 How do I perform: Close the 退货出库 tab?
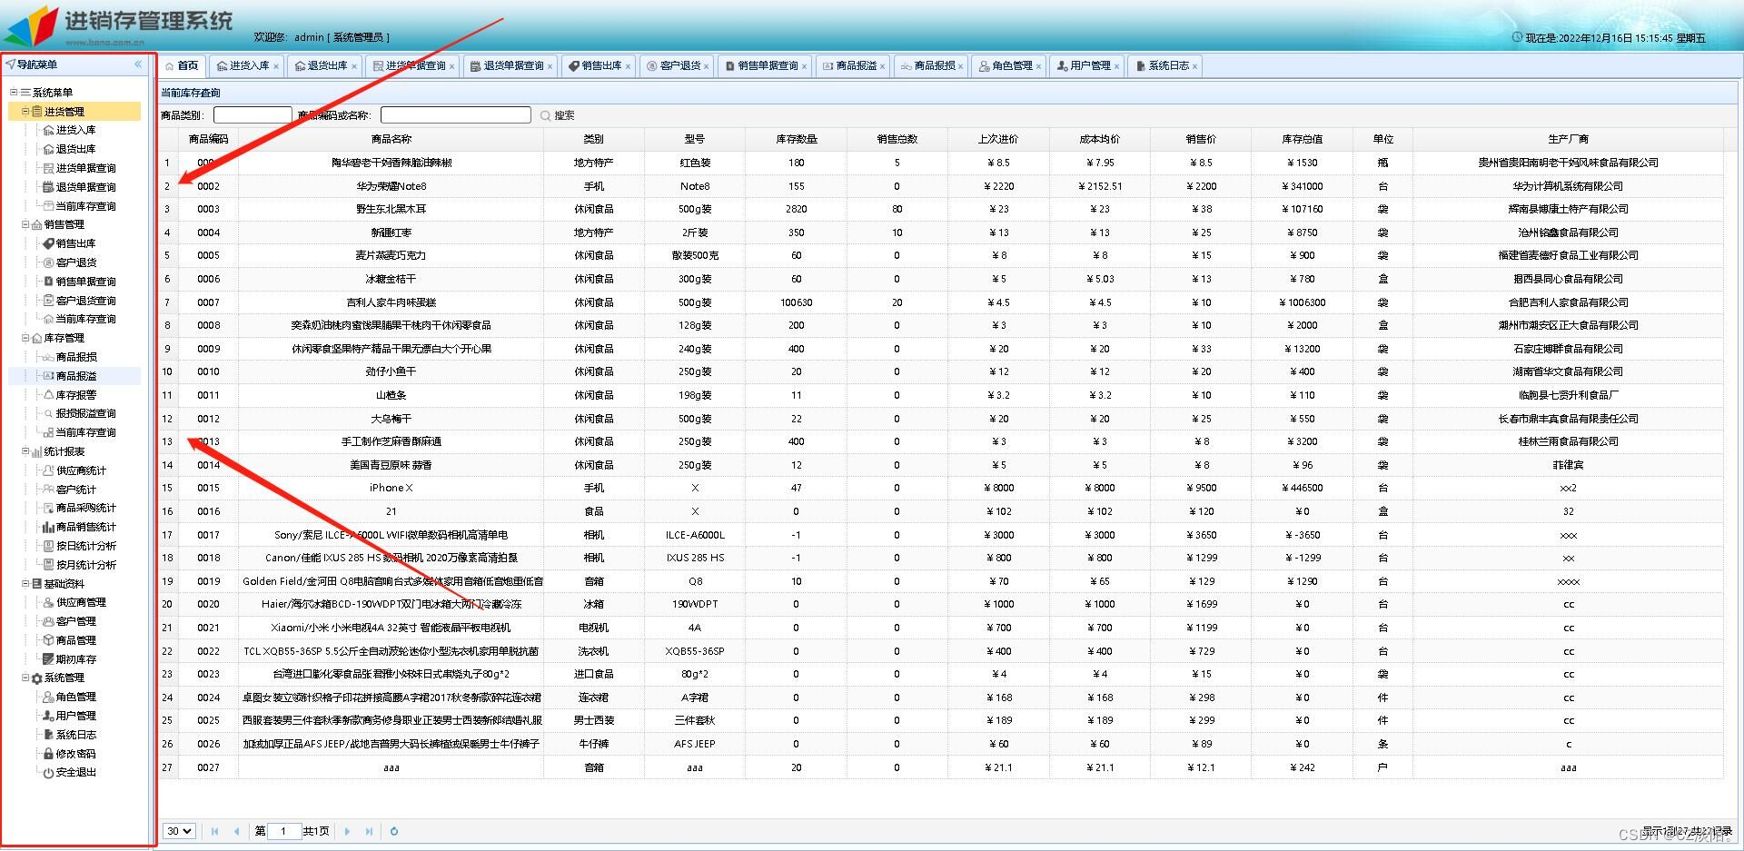(354, 66)
